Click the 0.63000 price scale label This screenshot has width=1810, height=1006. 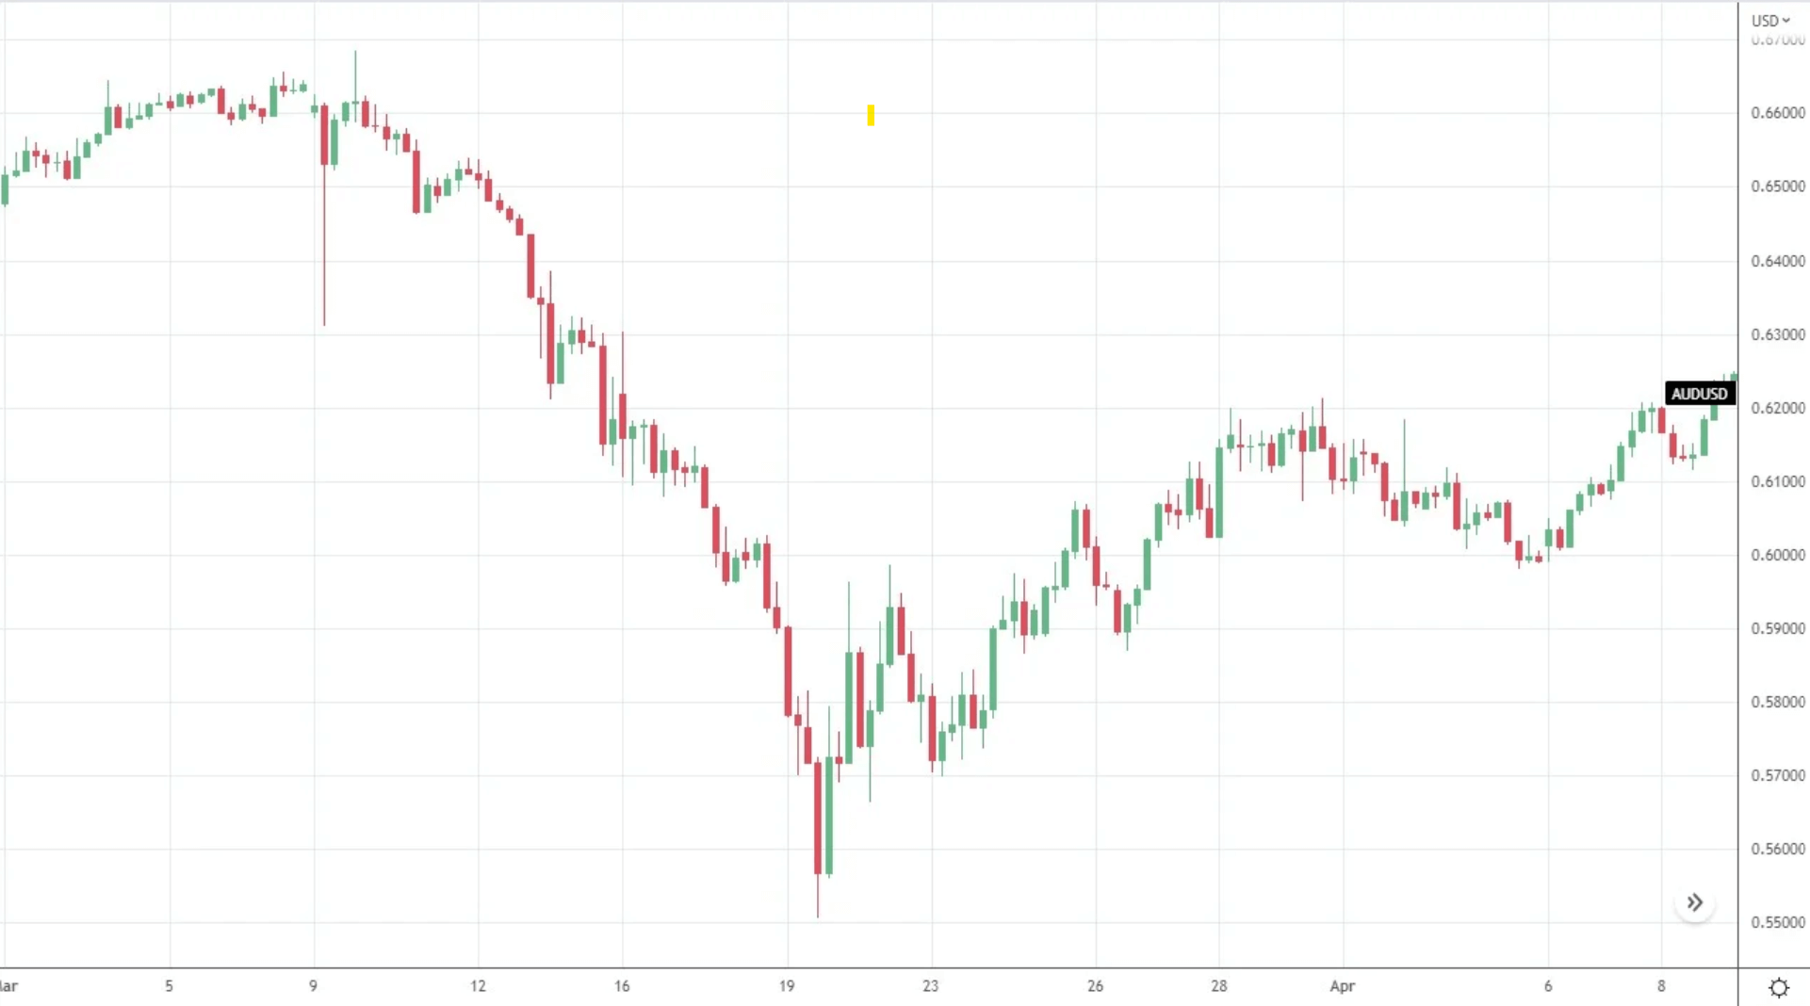click(1778, 334)
